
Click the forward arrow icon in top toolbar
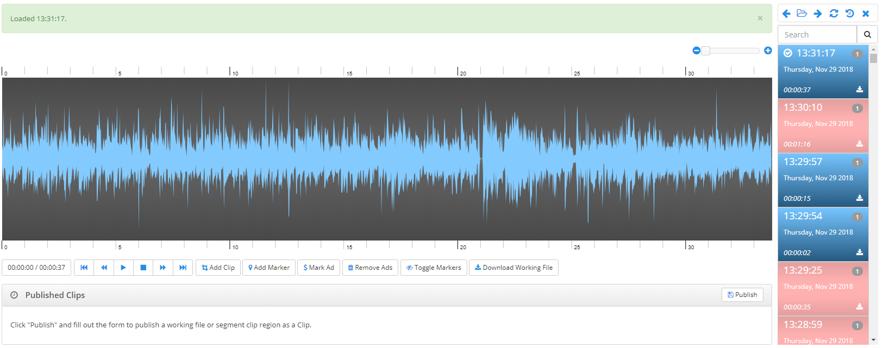(818, 14)
